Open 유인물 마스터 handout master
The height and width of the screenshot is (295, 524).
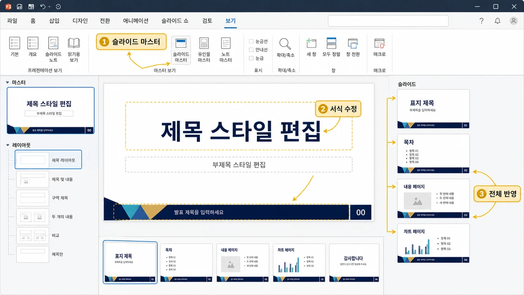pyautogui.click(x=204, y=50)
